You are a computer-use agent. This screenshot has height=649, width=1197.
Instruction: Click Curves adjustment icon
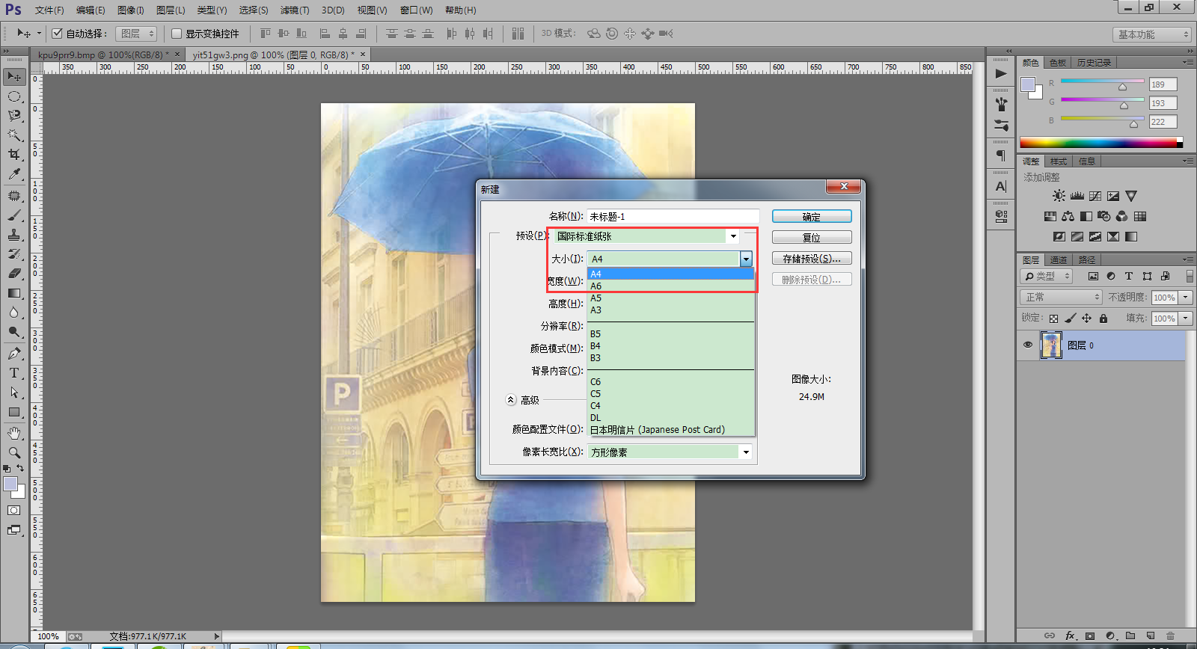(1095, 196)
